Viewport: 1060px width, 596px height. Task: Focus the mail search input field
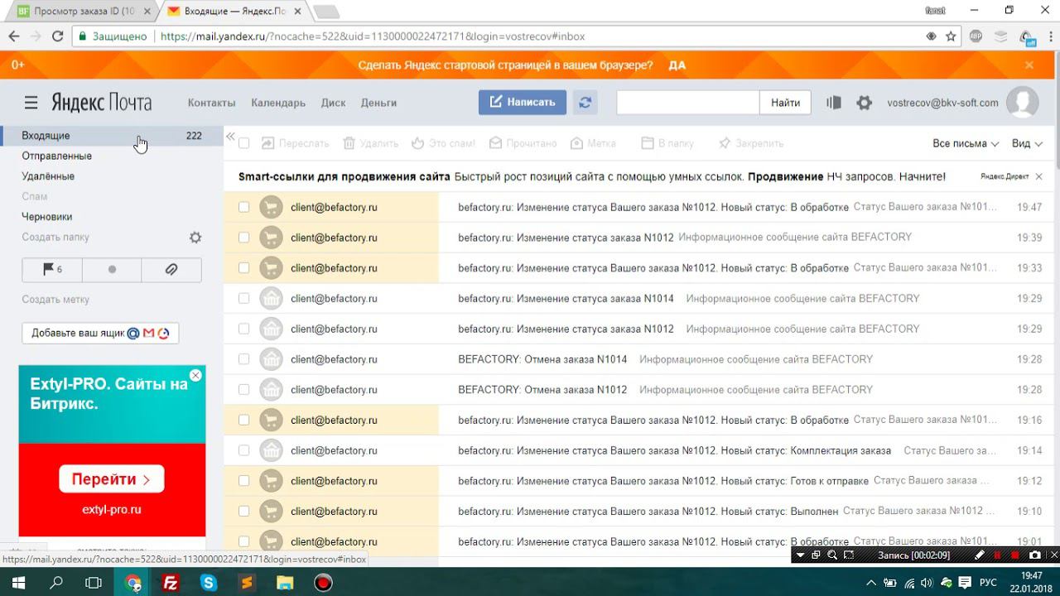(x=687, y=103)
